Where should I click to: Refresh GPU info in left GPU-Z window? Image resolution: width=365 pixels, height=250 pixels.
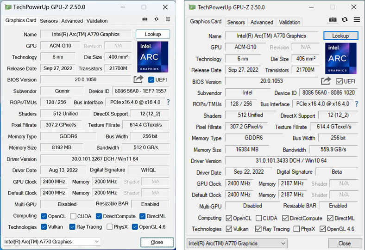click(x=157, y=19)
